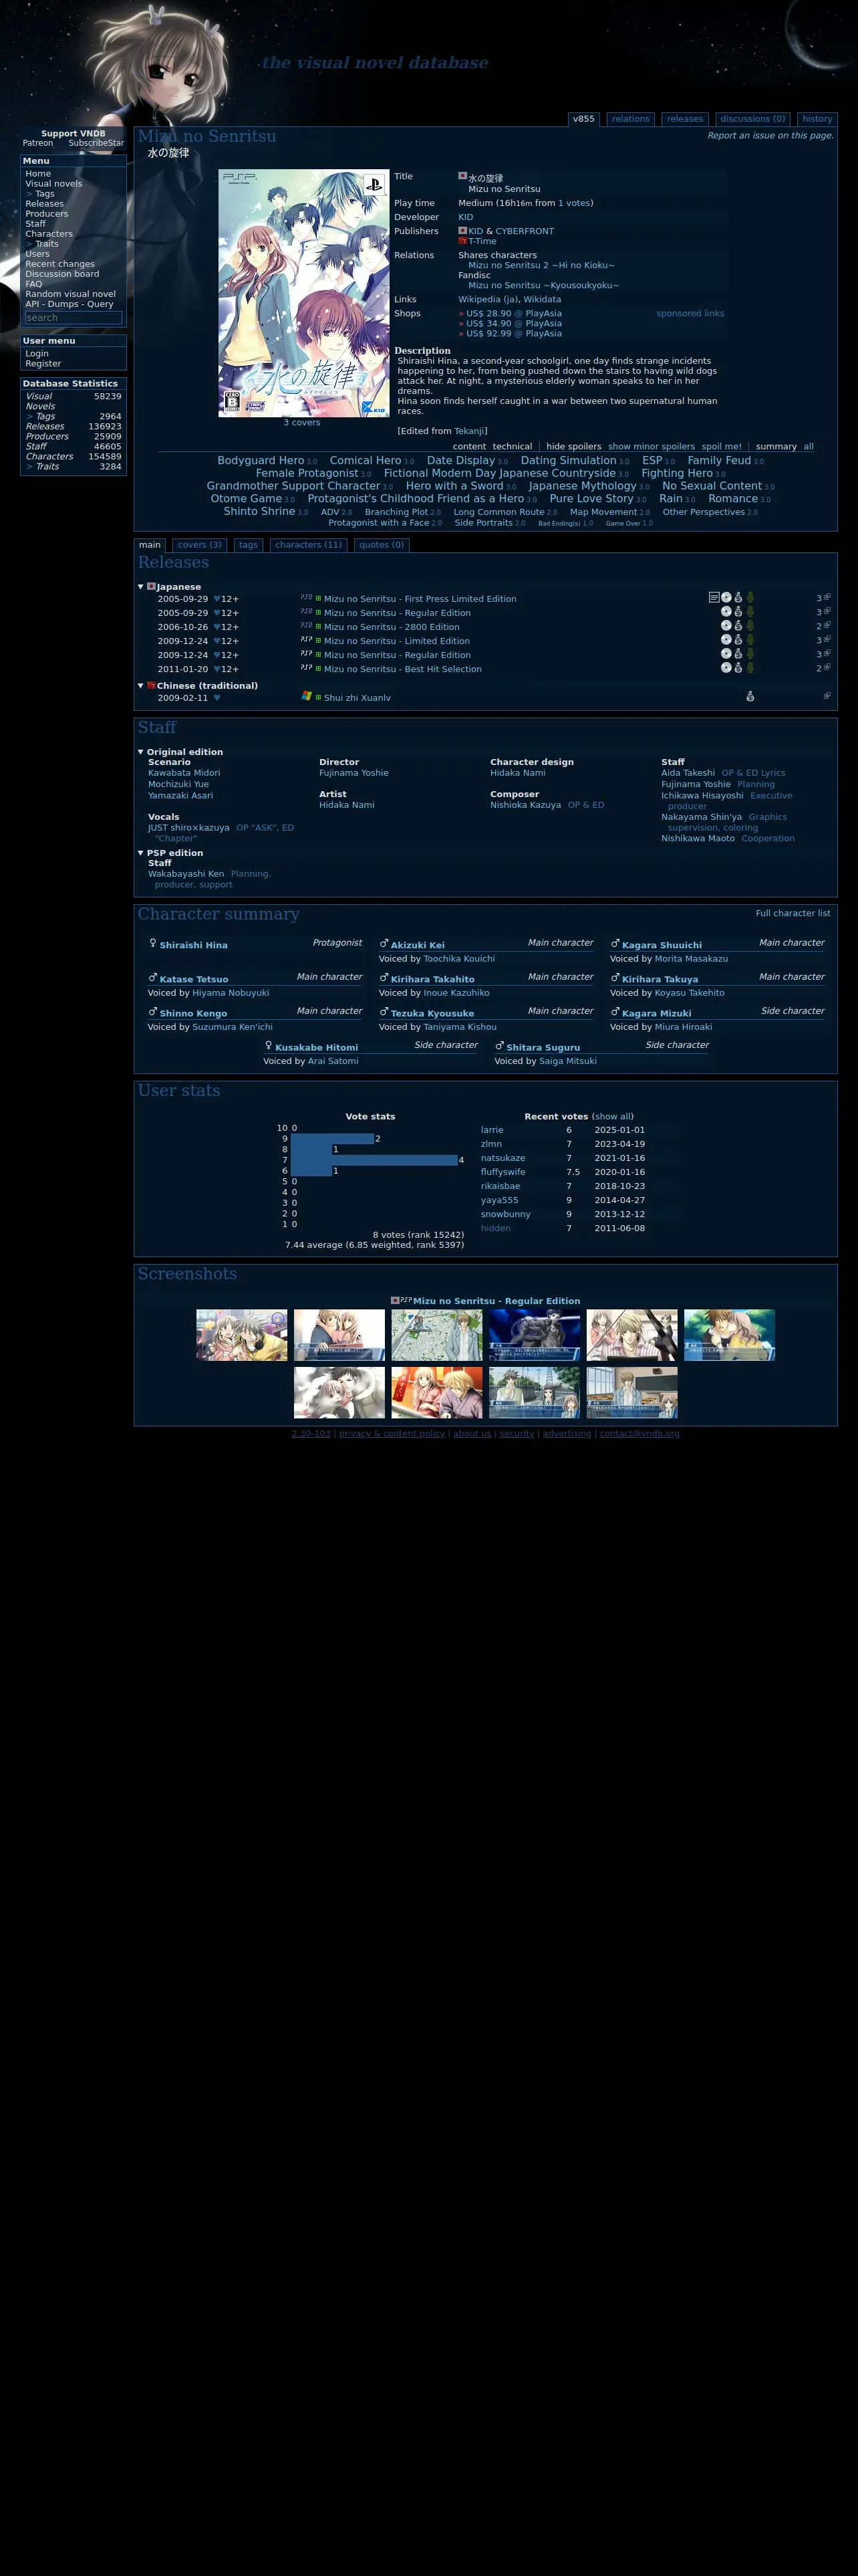Click 'show all' recent votes link

pos(612,1116)
